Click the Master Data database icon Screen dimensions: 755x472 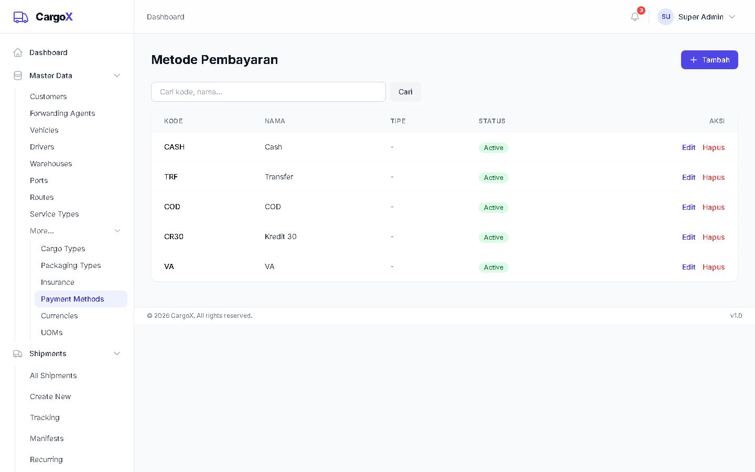18,76
